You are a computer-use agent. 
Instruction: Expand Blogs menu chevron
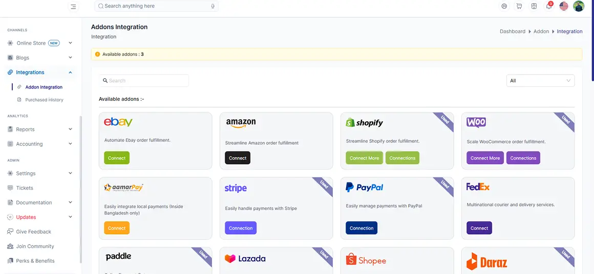coord(70,58)
